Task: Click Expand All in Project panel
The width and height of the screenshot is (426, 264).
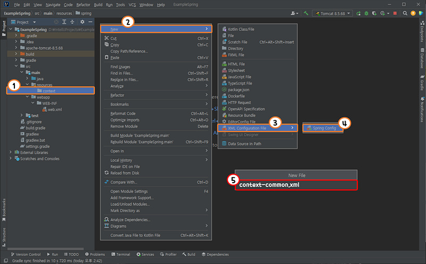Action: tap(64, 22)
